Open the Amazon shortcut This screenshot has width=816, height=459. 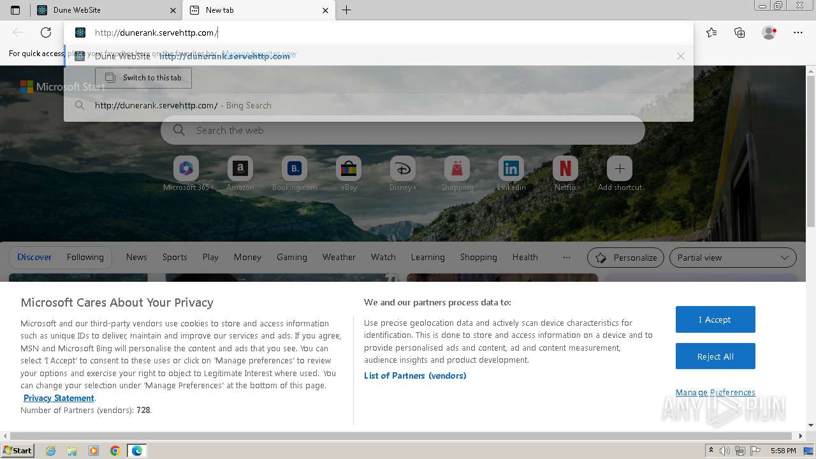(x=240, y=174)
